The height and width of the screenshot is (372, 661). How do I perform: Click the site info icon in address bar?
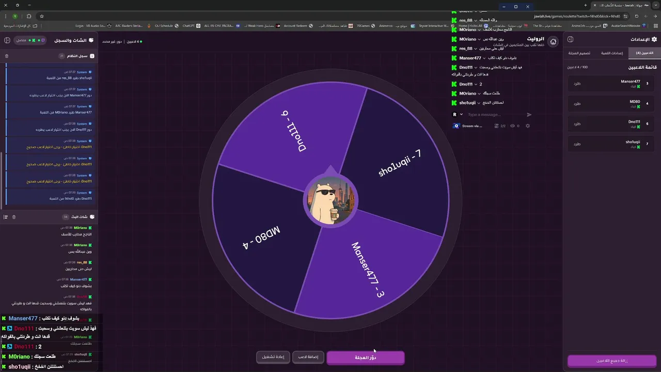pos(625,16)
